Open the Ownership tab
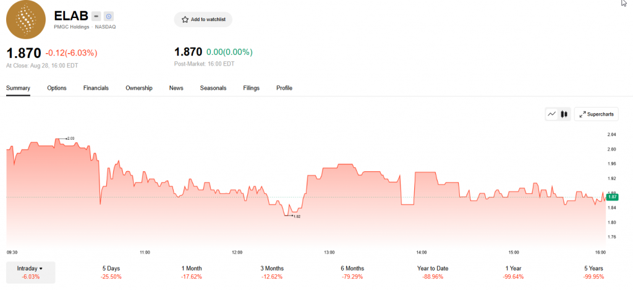This screenshot has width=633, height=291. coord(139,88)
